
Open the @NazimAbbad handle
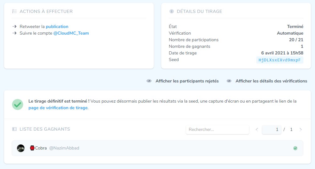[64, 148]
